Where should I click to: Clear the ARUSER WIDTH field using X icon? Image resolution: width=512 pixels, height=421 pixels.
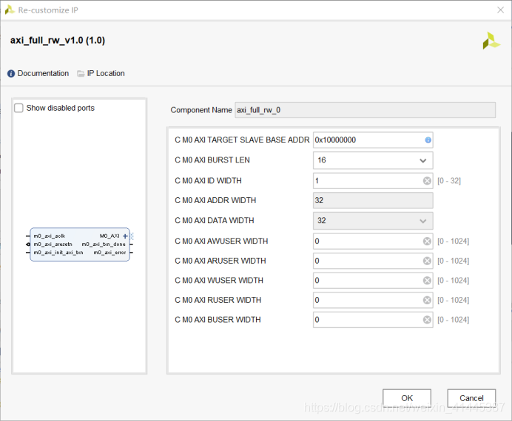[x=427, y=261]
